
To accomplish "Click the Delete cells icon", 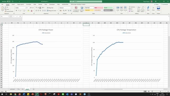I will tap(122, 8).
